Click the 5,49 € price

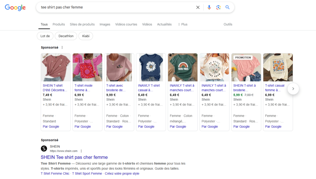coord(143,95)
